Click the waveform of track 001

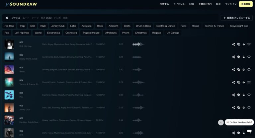(x=138, y=44)
